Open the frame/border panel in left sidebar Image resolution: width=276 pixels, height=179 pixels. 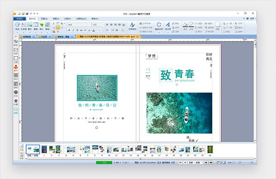pyautogui.click(x=16, y=60)
